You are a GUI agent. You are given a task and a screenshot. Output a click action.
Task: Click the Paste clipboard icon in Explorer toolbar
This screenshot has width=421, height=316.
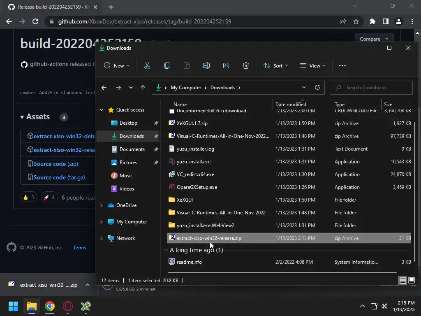pos(186,65)
